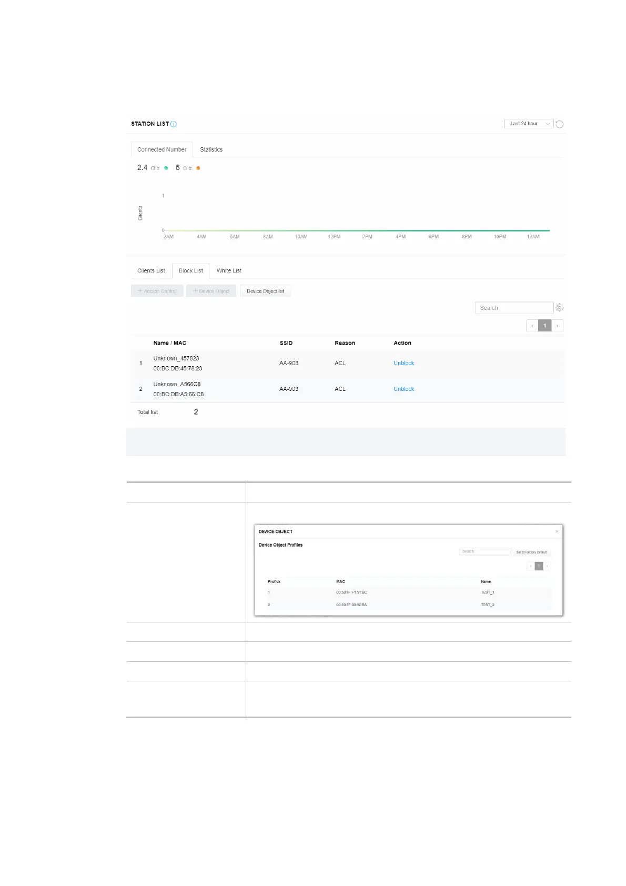
Task: Refresh the station list with reload icon
Action: 560,124
